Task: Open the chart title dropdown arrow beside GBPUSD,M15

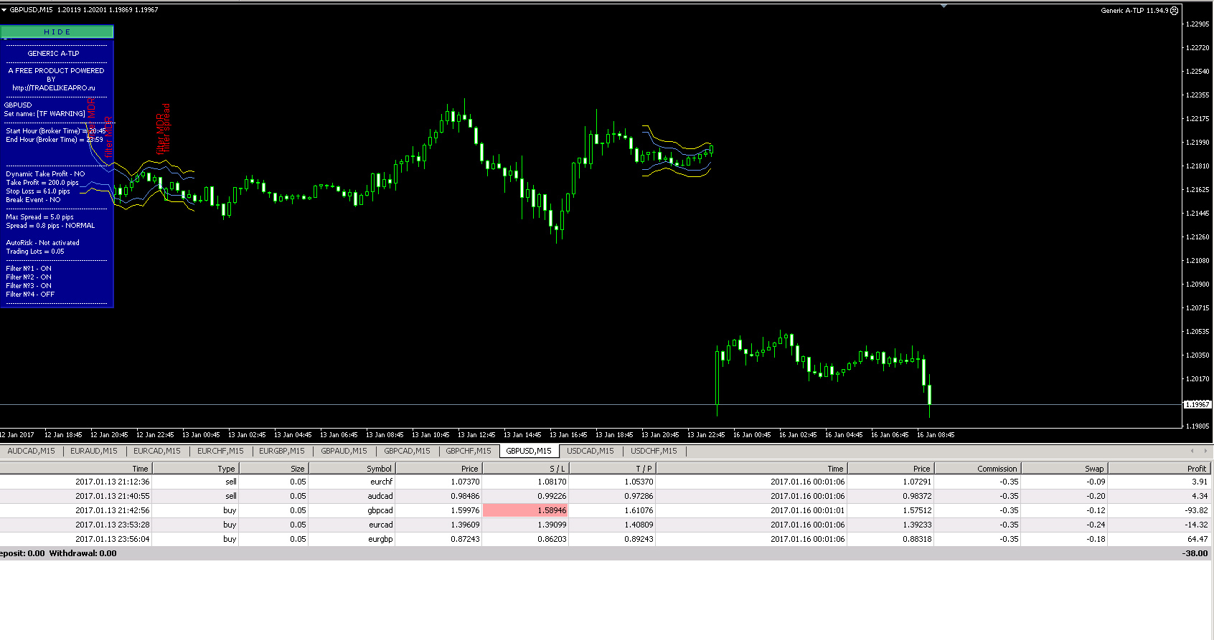Action: pos(4,10)
